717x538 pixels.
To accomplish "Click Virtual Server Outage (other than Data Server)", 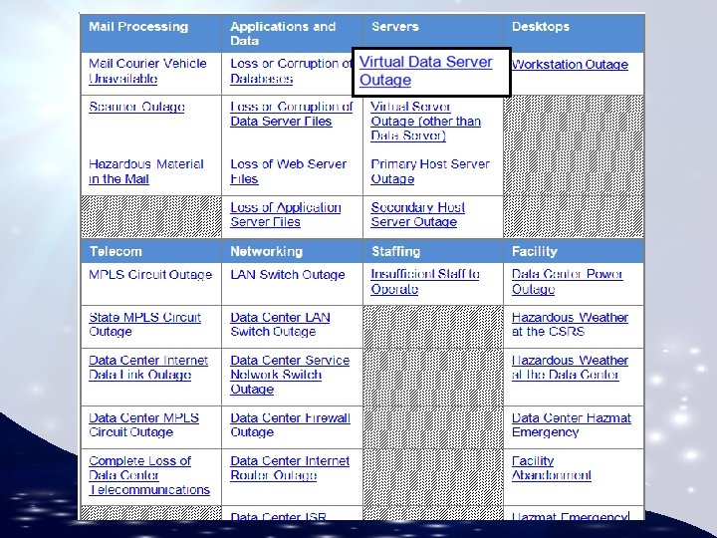I will click(x=426, y=122).
